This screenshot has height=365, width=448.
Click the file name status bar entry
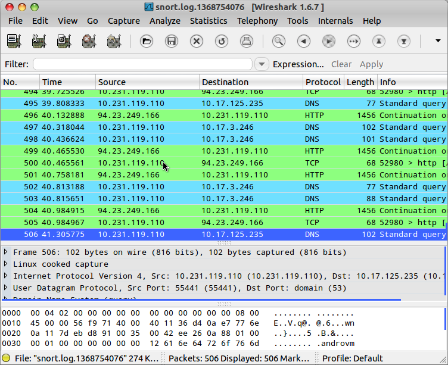coord(86,358)
